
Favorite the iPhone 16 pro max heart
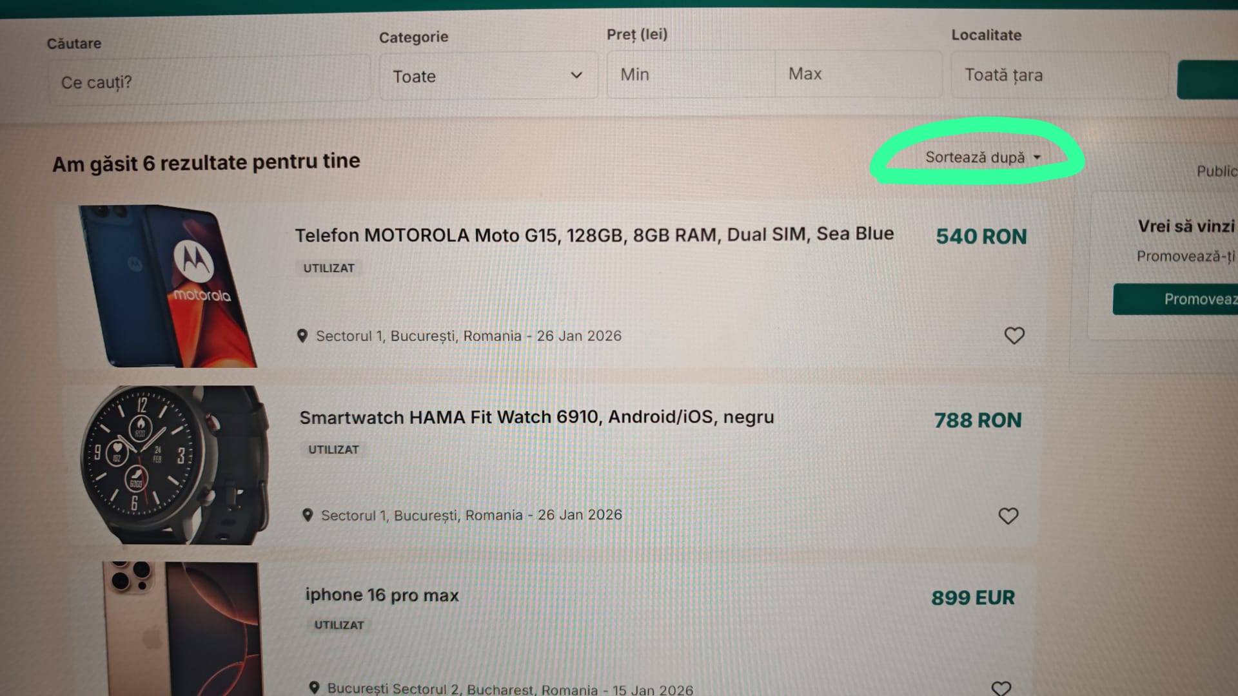click(1001, 688)
